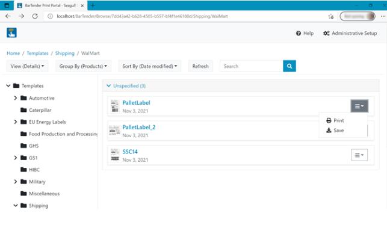Image resolution: width=387 pixels, height=231 pixels.
Task: Select Food Production and Processing folder
Action: pos(59,134)
